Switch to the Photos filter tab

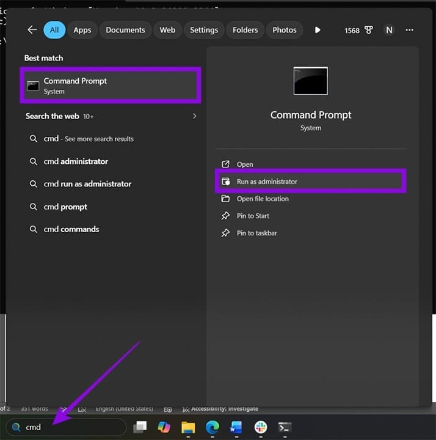(x=285, y=30)
